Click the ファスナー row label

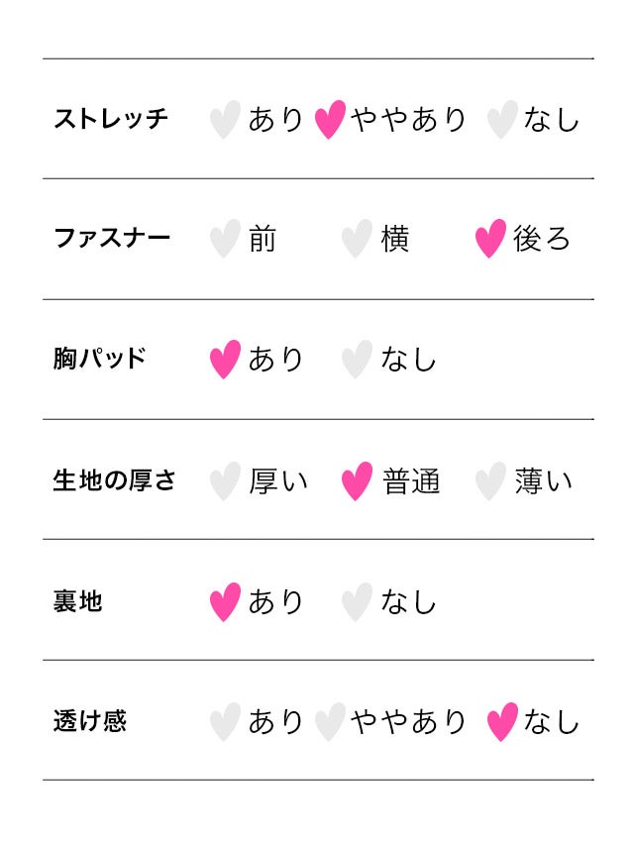click(112, 239)
